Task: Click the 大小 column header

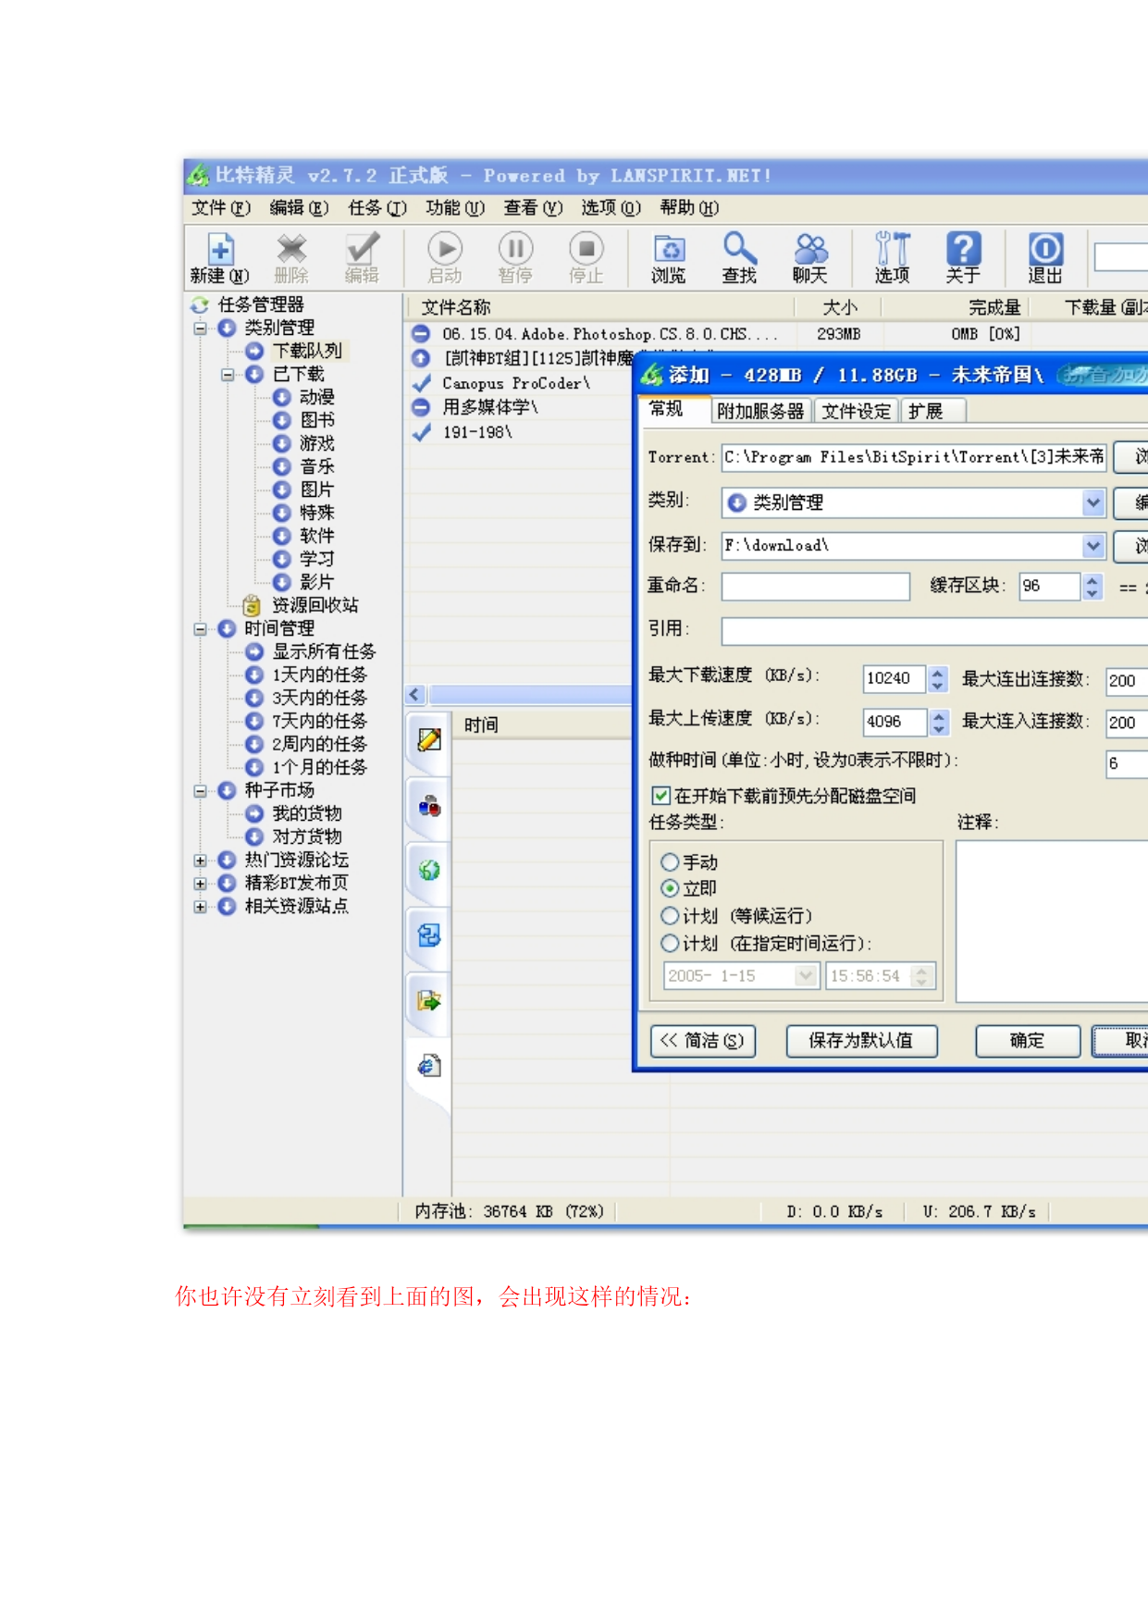Action: point(840,307)
